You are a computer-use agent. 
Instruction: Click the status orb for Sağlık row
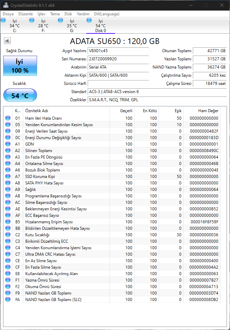[x=8, y=190]
